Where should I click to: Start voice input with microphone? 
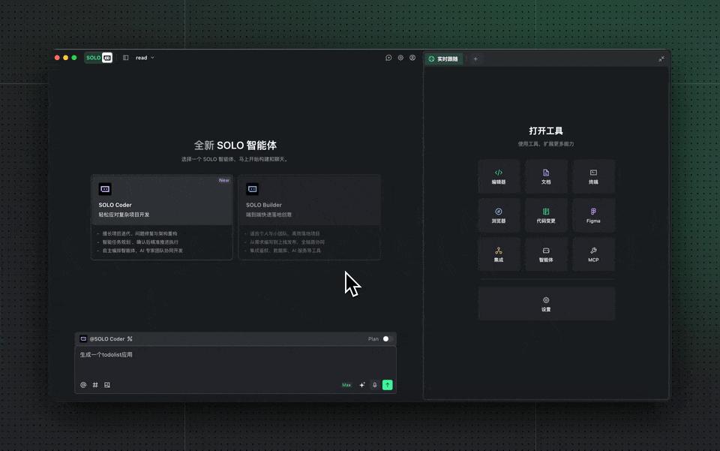[375, 385]
